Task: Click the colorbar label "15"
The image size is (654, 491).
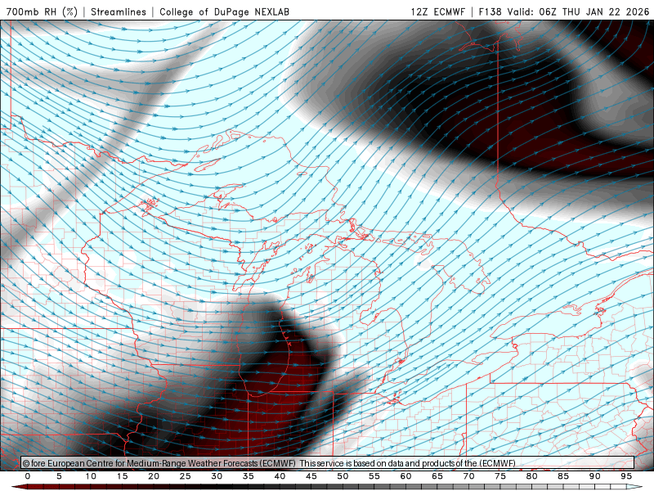Action: pyautogui.click(x=122, y=476)
